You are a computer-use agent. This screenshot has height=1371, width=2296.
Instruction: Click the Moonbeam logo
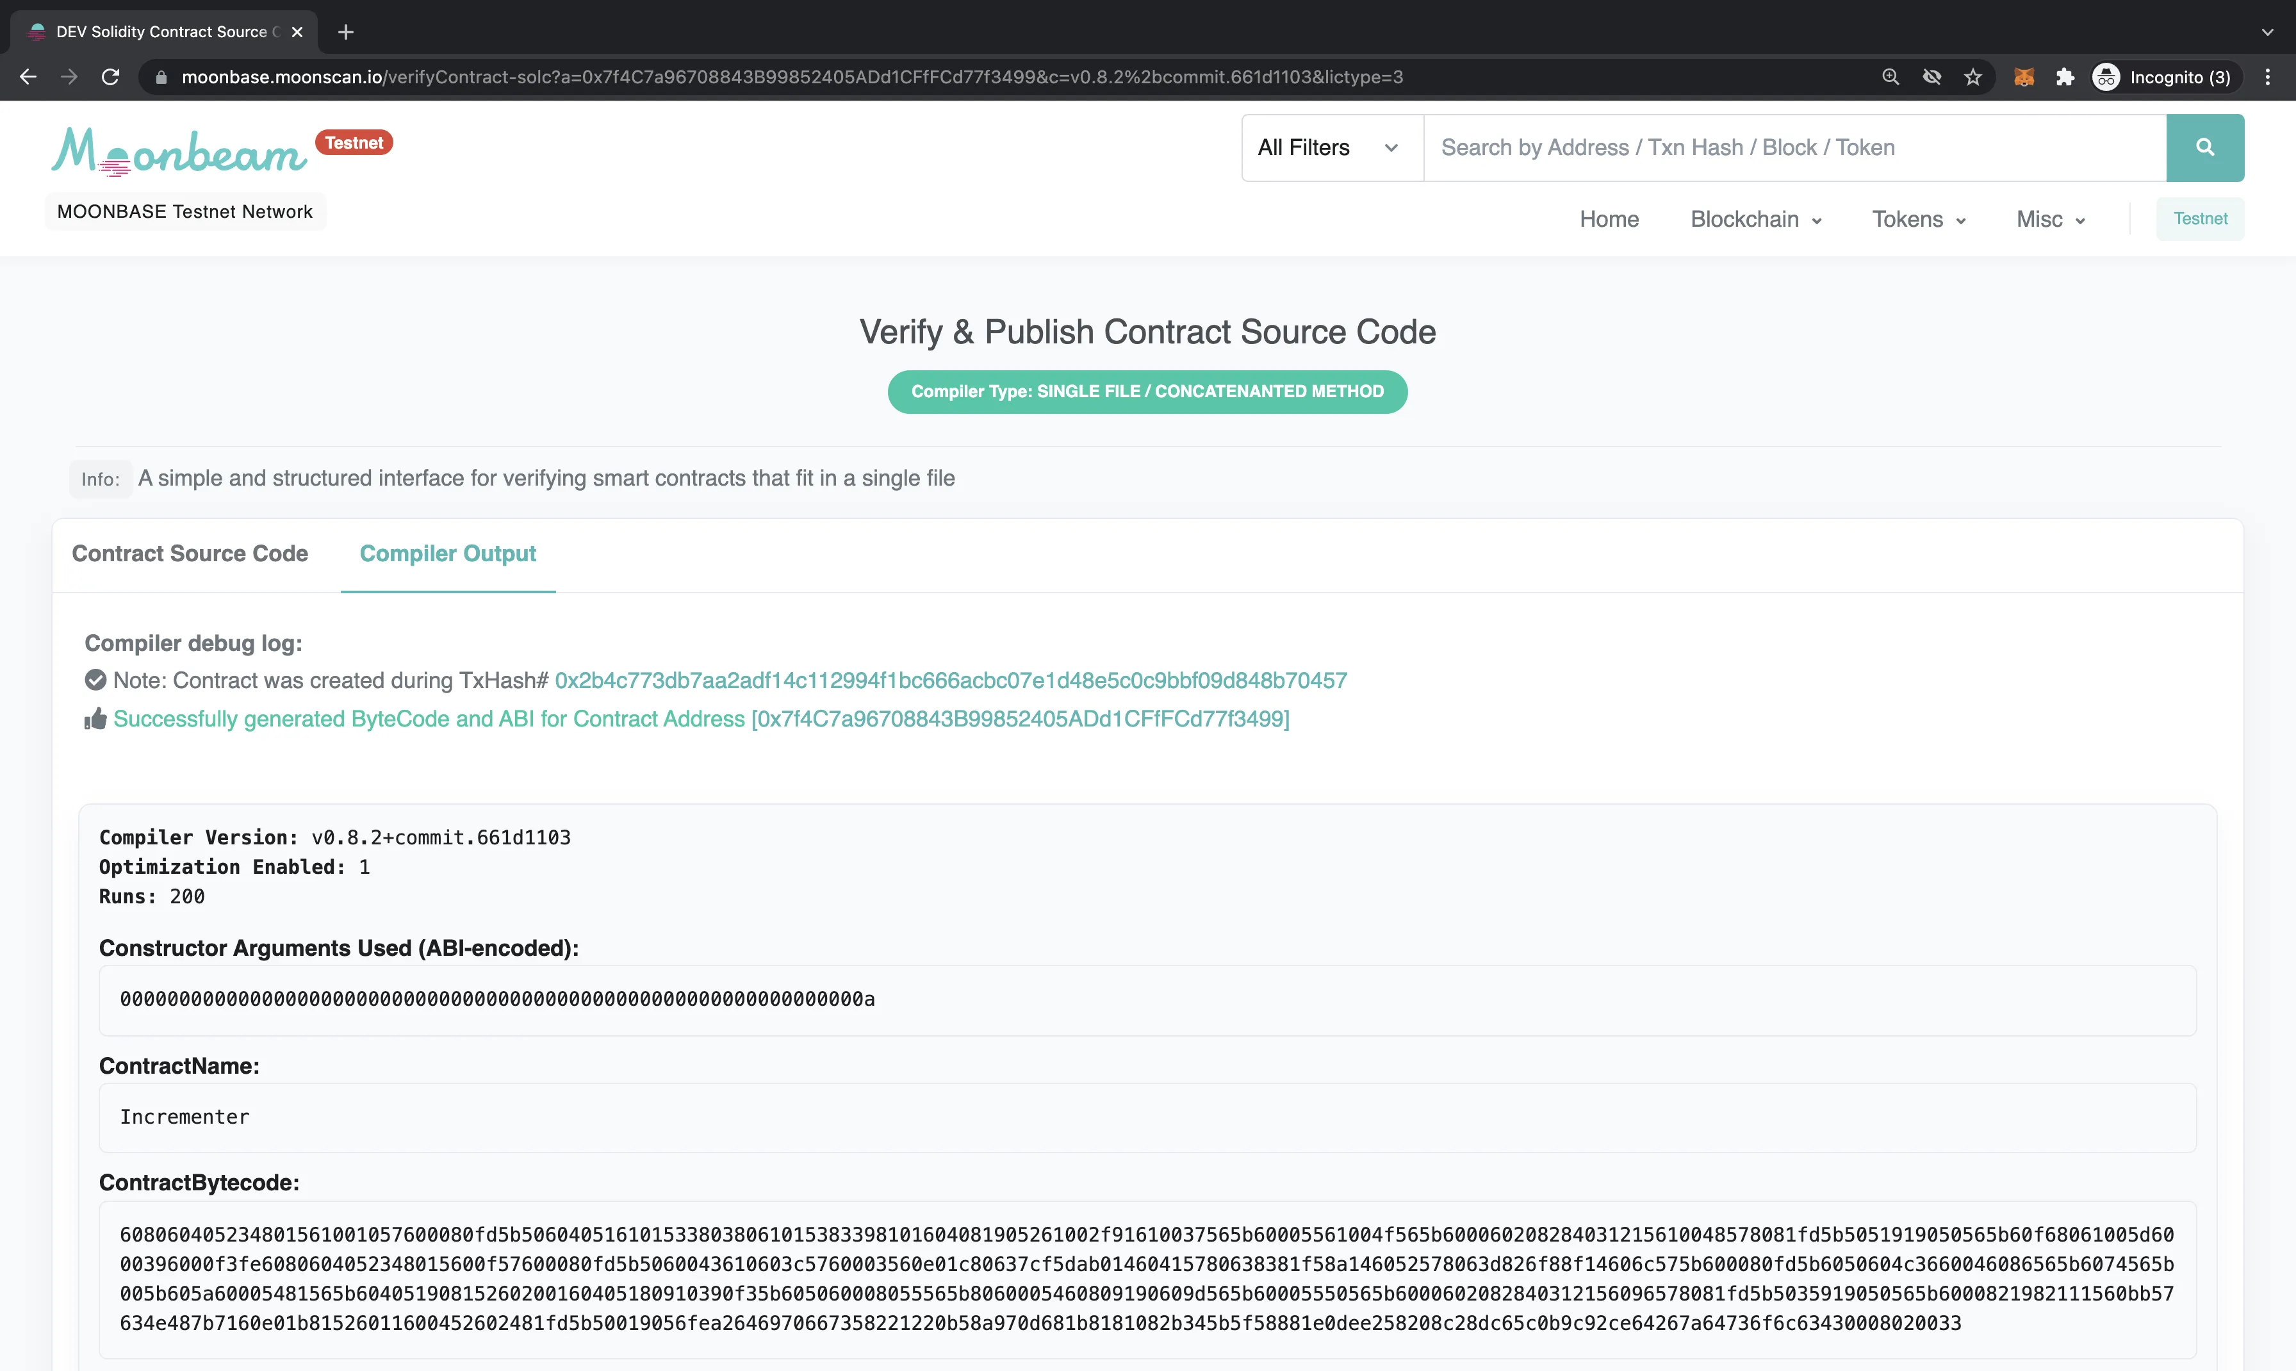(x=179, y=151)
